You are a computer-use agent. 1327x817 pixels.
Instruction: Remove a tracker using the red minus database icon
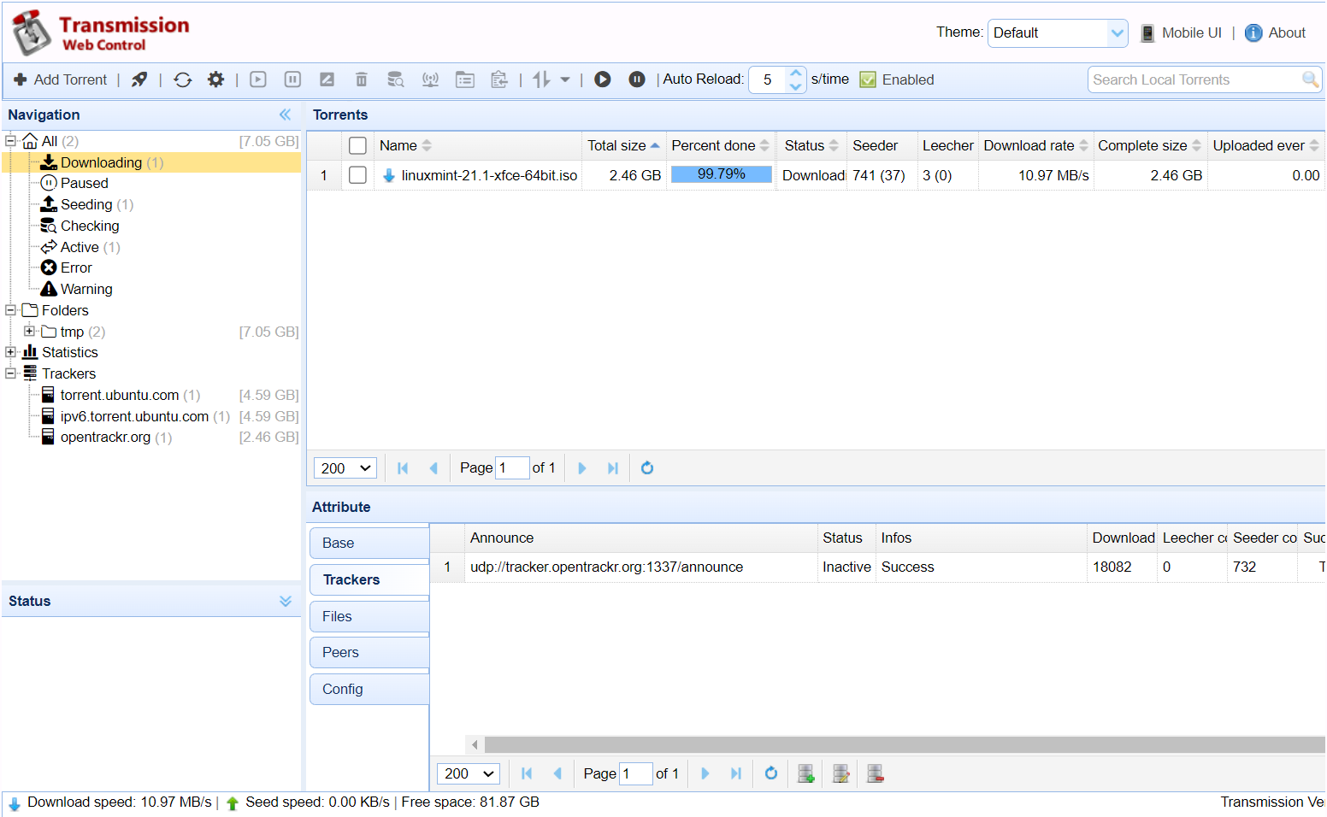(x=874, y=773)
